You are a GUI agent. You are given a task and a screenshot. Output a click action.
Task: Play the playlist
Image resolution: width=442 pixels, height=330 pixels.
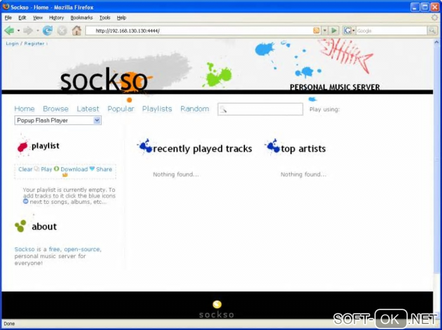(46, 169)
